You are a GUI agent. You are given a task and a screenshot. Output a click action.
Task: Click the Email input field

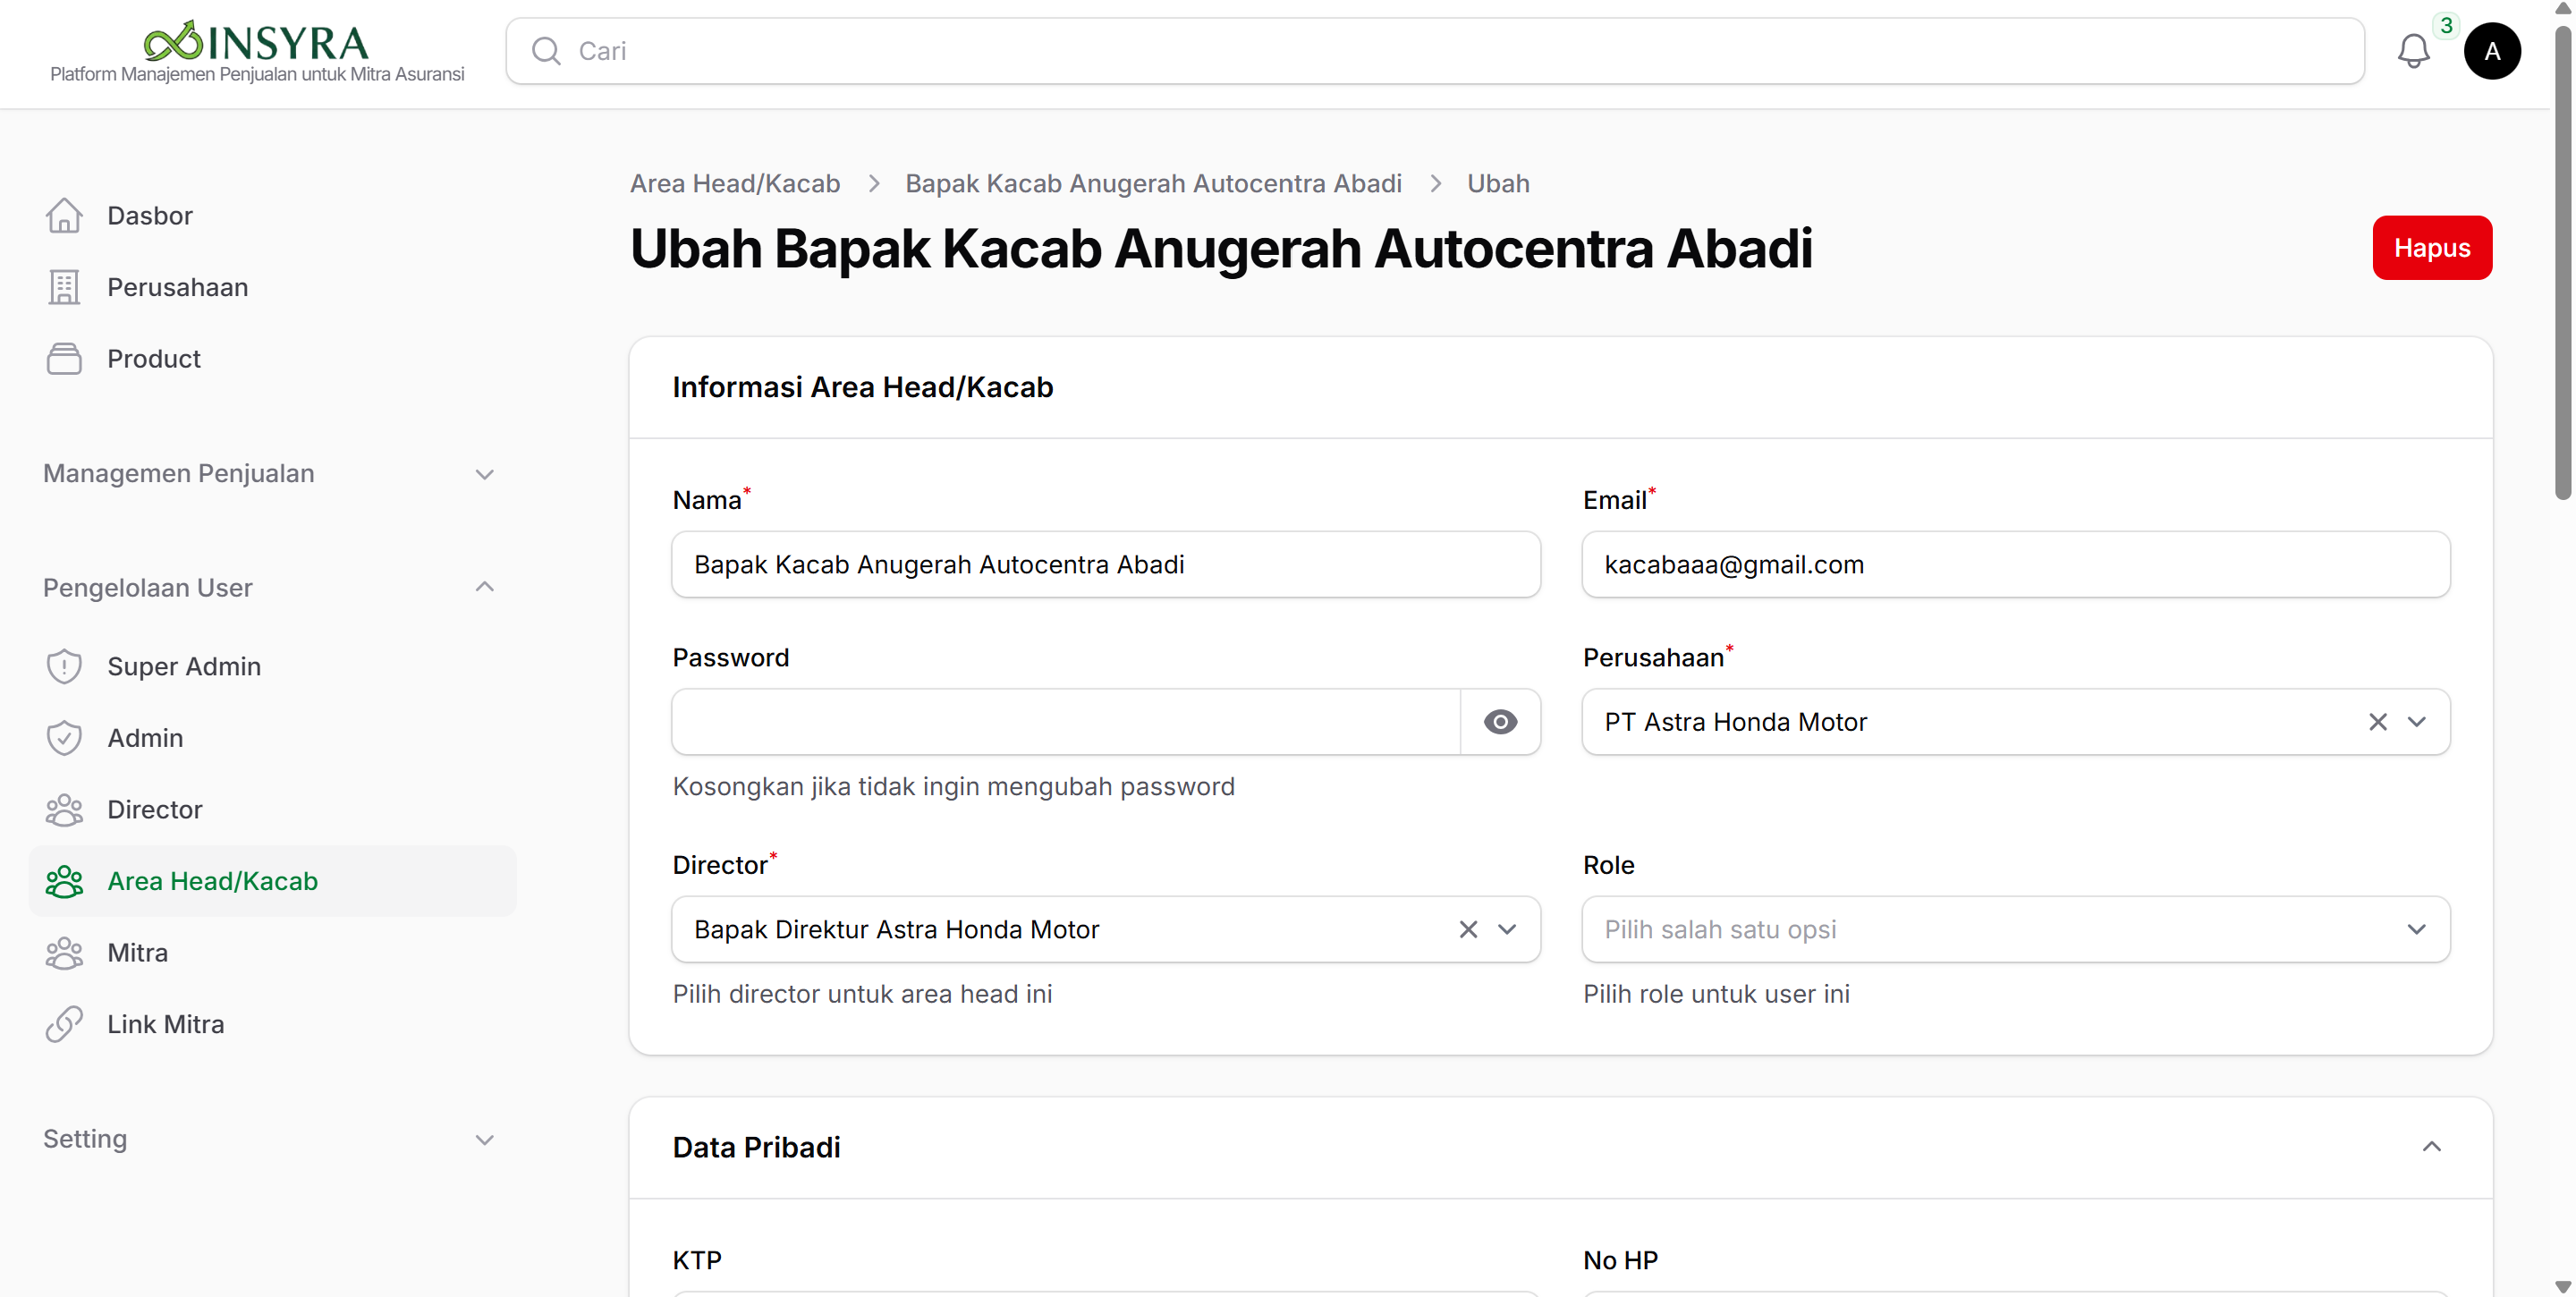coord(2015,565)
